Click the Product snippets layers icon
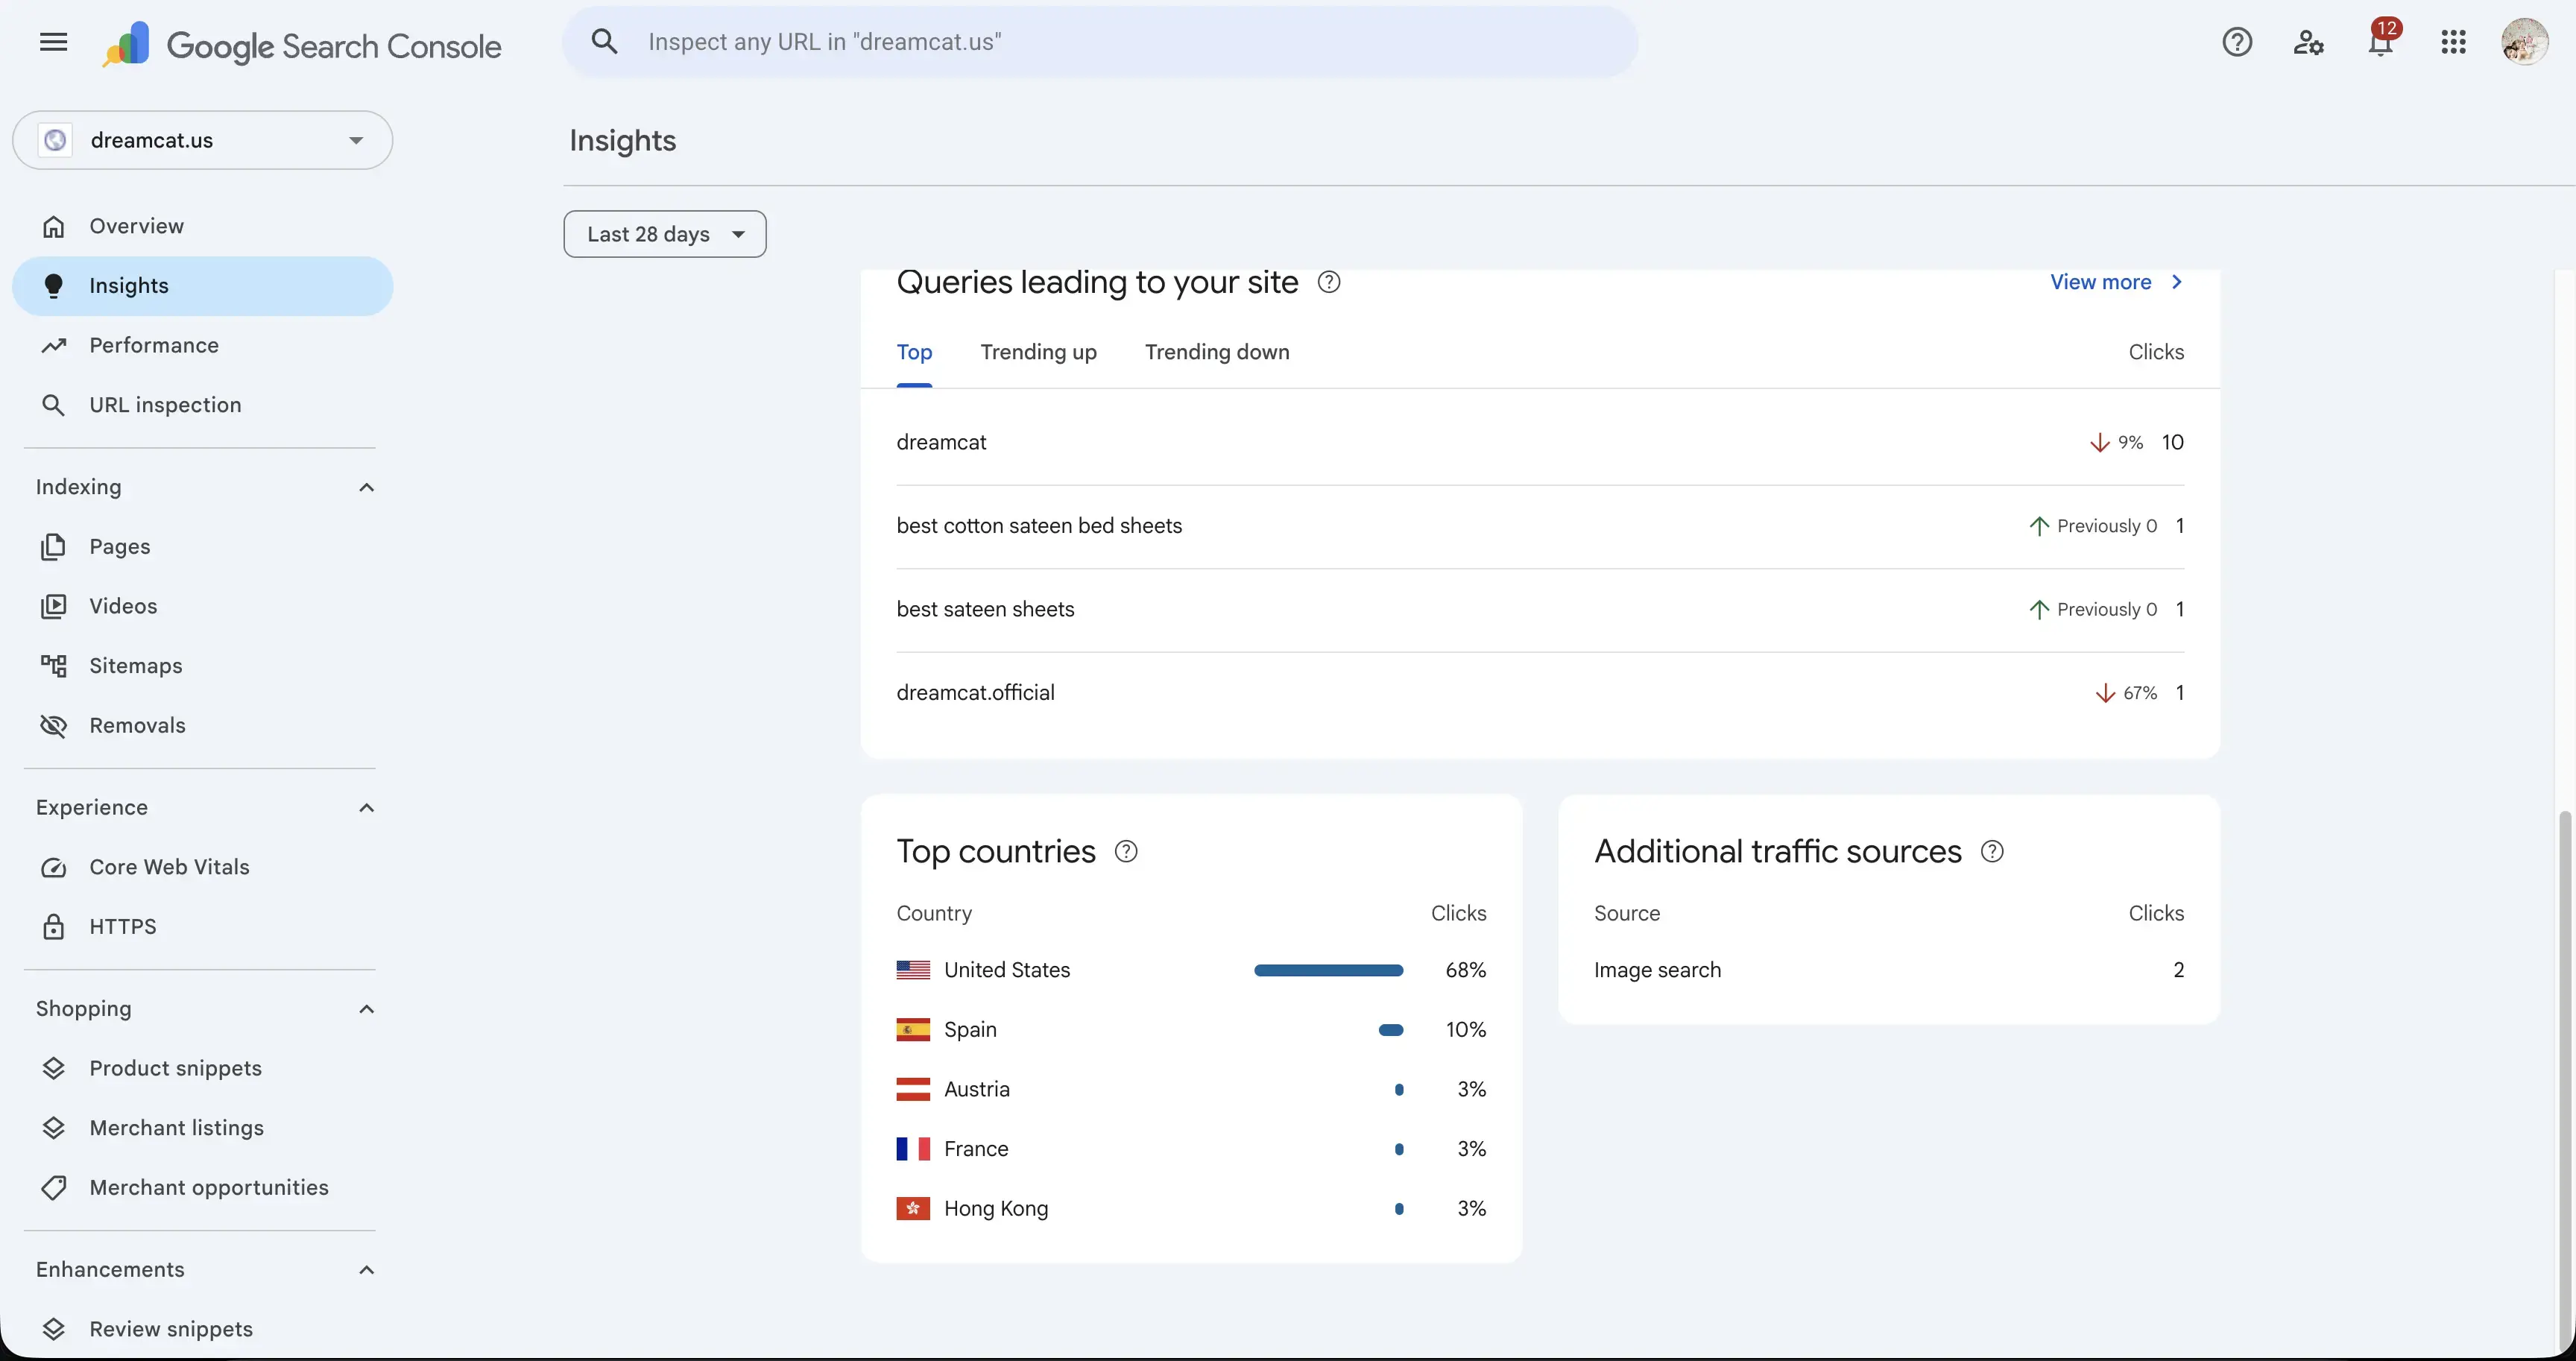 [x=53, y=1068]
